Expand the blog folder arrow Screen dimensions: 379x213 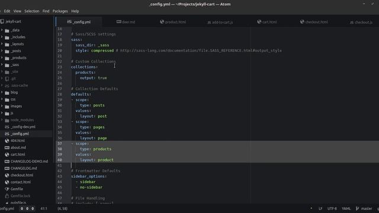tap(2, 92)
